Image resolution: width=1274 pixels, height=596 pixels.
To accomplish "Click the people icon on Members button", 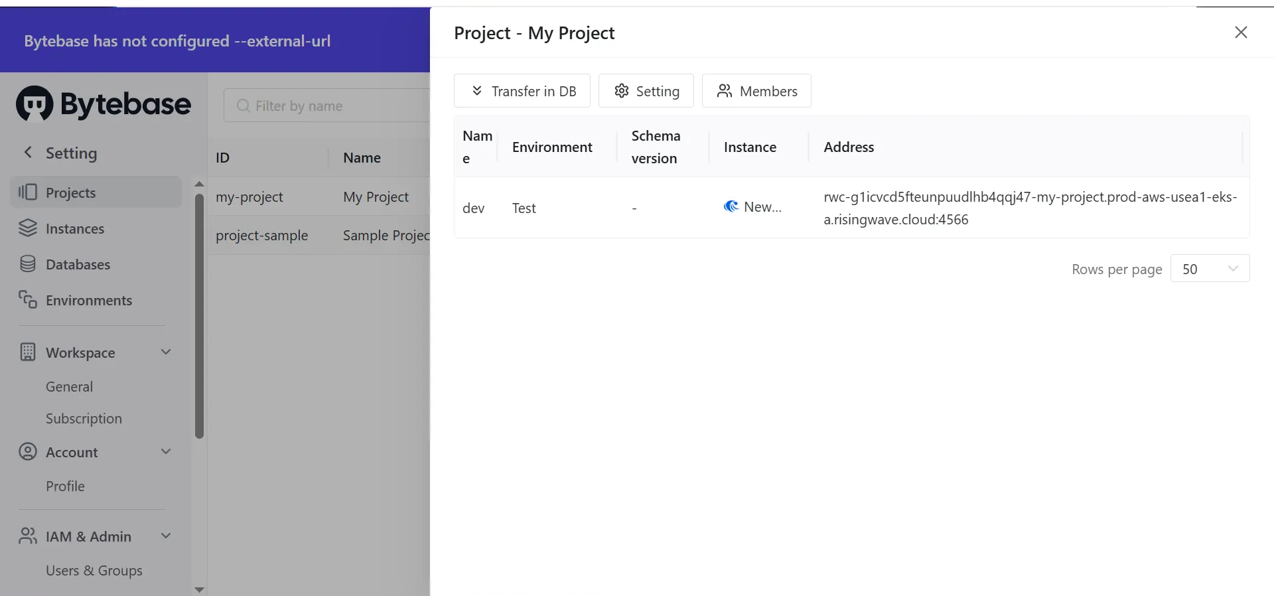I will coord(725,91).
